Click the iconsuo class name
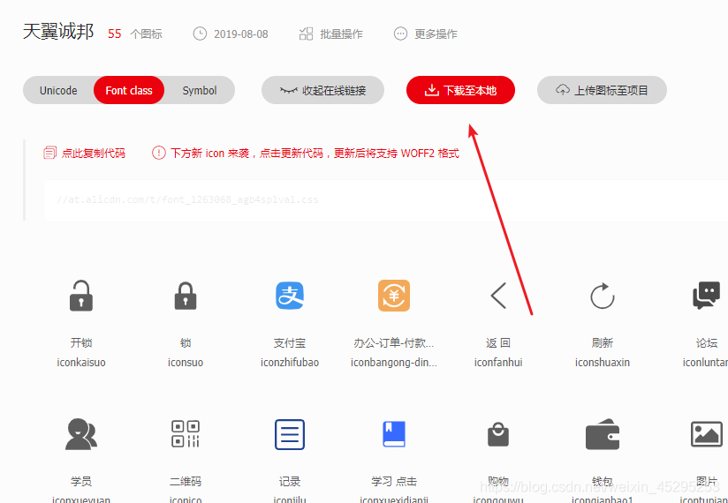The image size is (728, 503). pyautogui.click(x=186, y=363)
